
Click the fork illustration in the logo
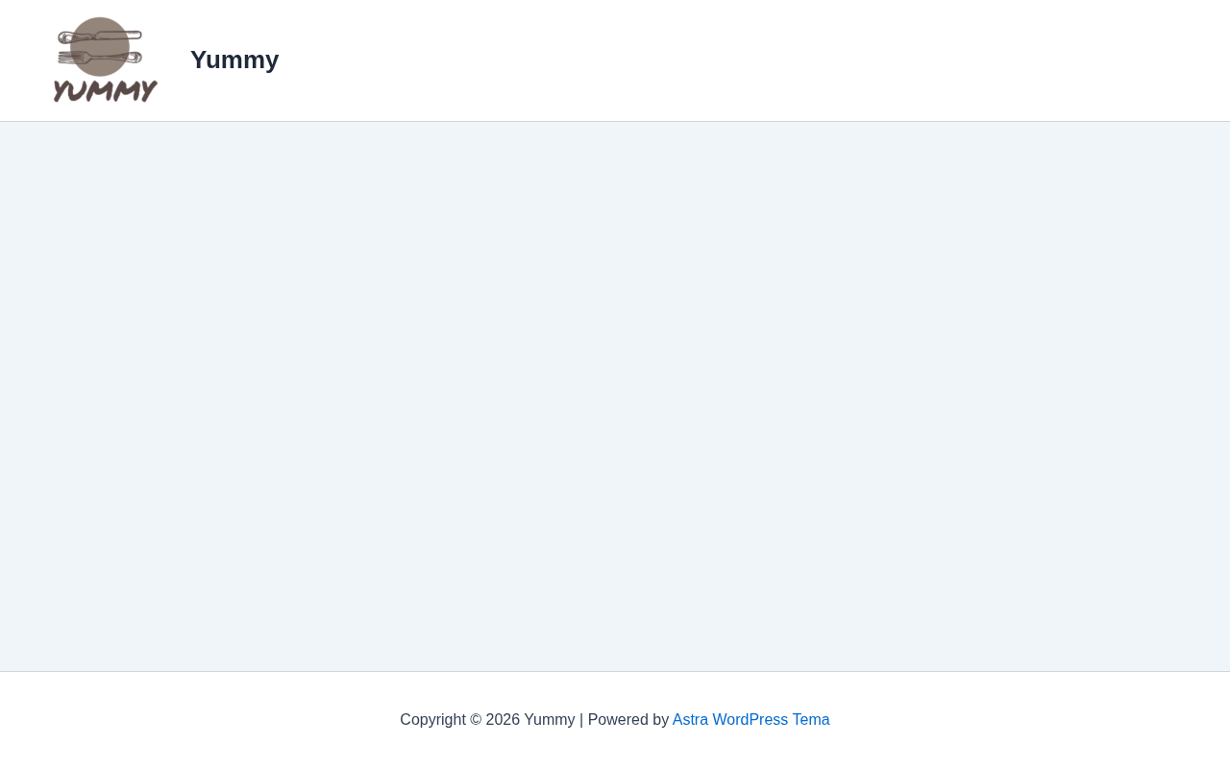click(96, 58)
